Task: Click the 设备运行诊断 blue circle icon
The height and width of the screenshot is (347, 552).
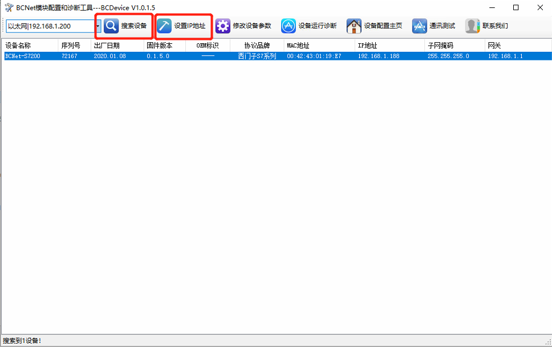Action: (289, 26)
